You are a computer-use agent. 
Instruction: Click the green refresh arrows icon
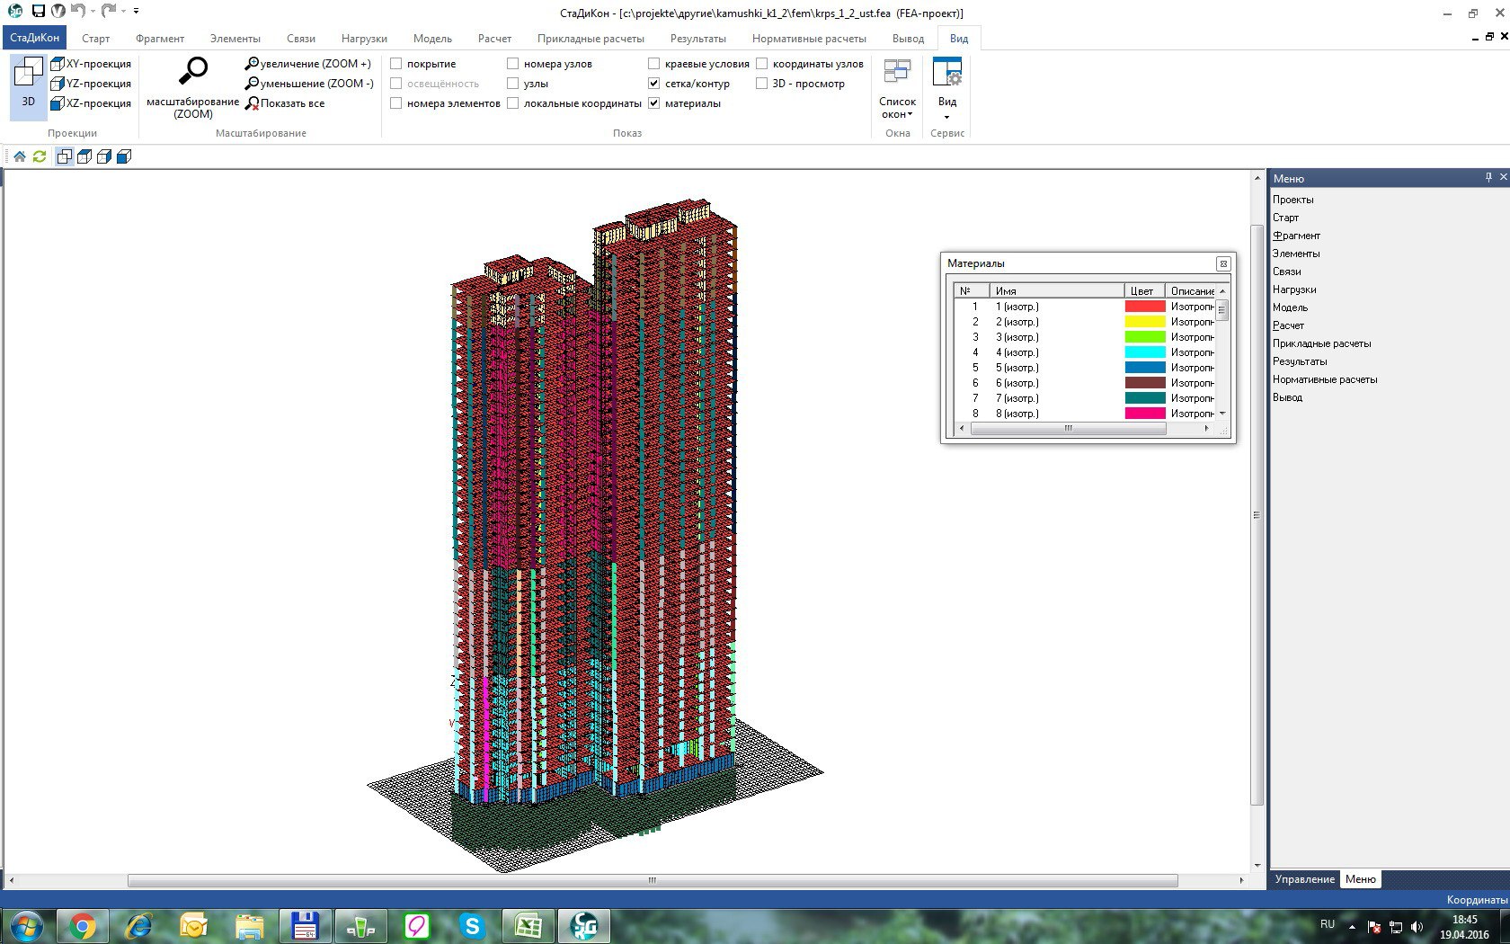(x=40, y=156)
